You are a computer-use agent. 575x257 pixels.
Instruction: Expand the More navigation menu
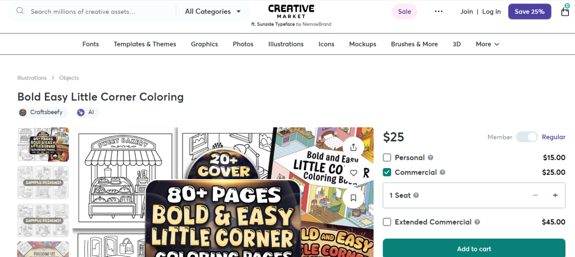[x=487, y=44]
